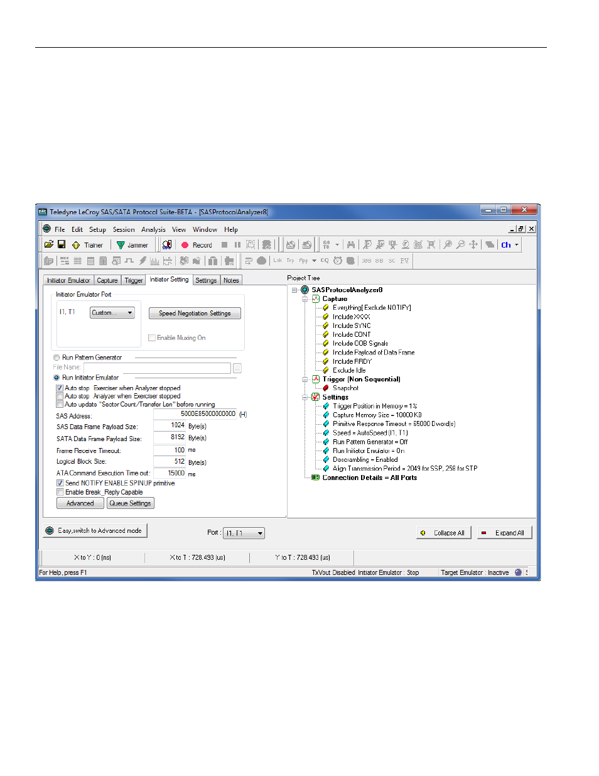599x776 pixels.
Task: Click the Open file folder icon
Action: click(x=48, y=244)
